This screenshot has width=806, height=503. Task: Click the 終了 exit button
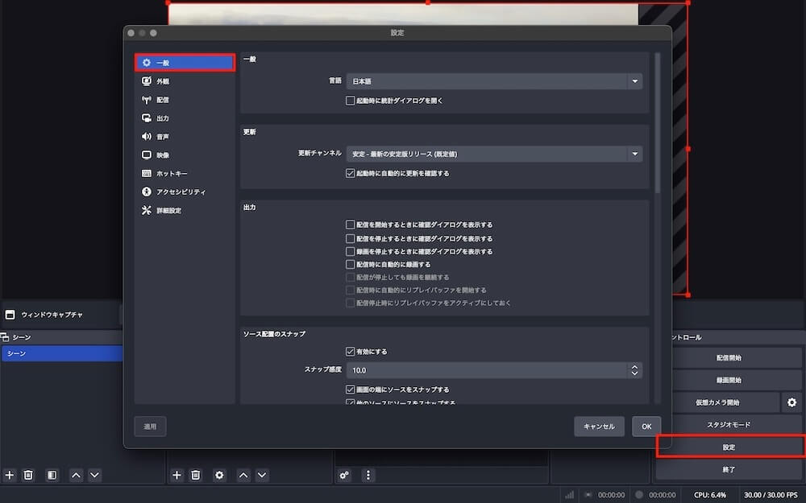click(x=729, y=469)
